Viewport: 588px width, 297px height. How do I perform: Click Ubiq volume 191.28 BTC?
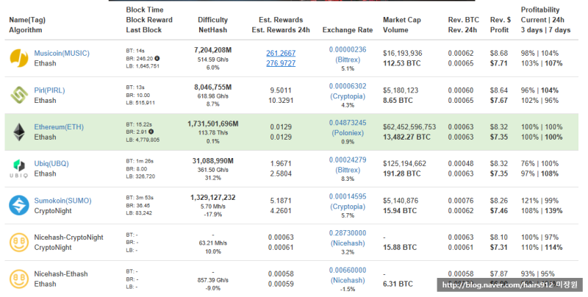(401, 173)
